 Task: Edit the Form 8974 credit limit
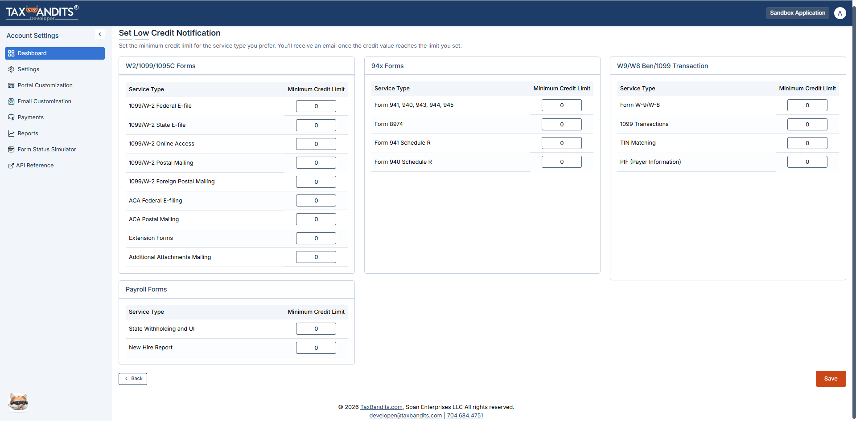(x=562, y=125)
